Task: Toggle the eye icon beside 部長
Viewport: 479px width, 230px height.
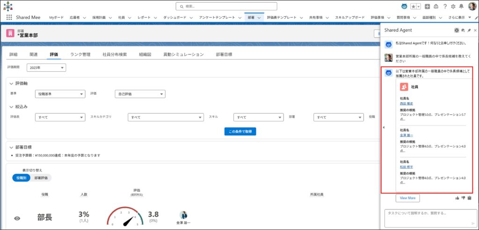Action: [x=17, y=218]
